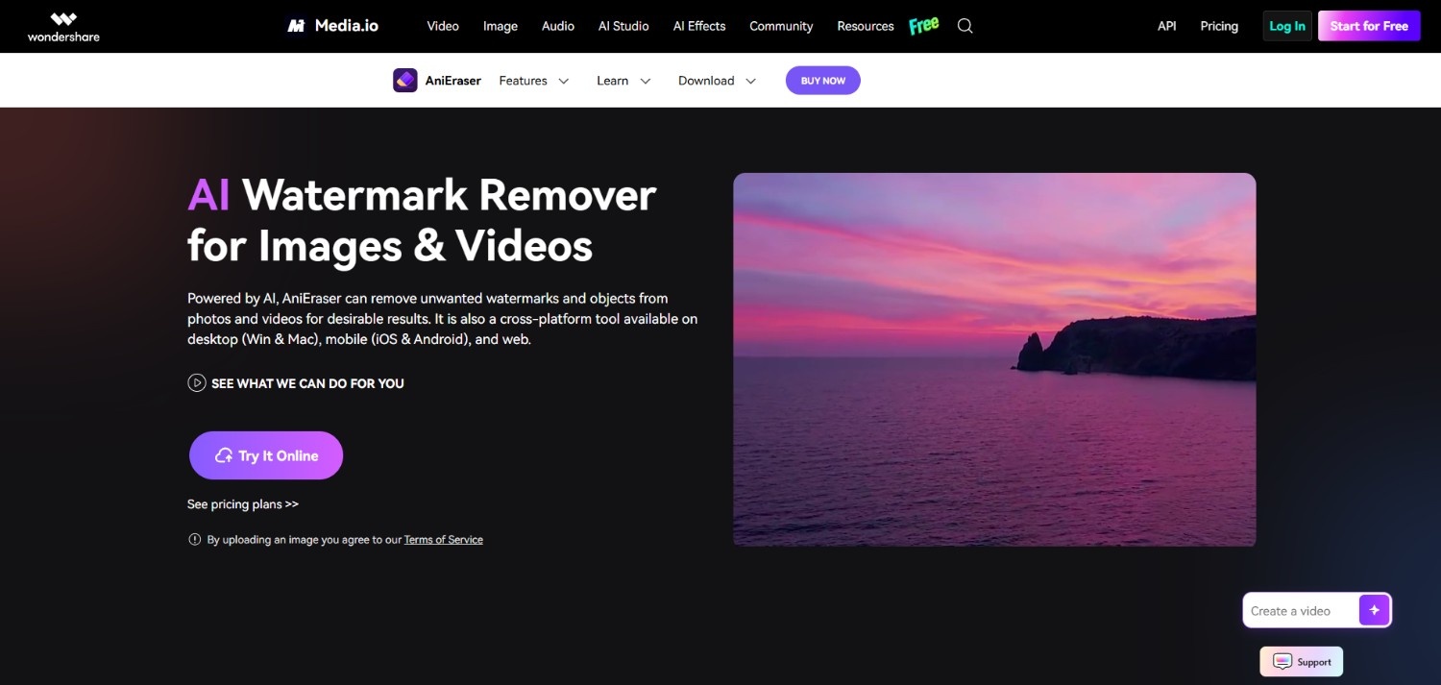The image size is (1441, 685).
Task: Open the Support chat widget
Action: click(1302, 662)
